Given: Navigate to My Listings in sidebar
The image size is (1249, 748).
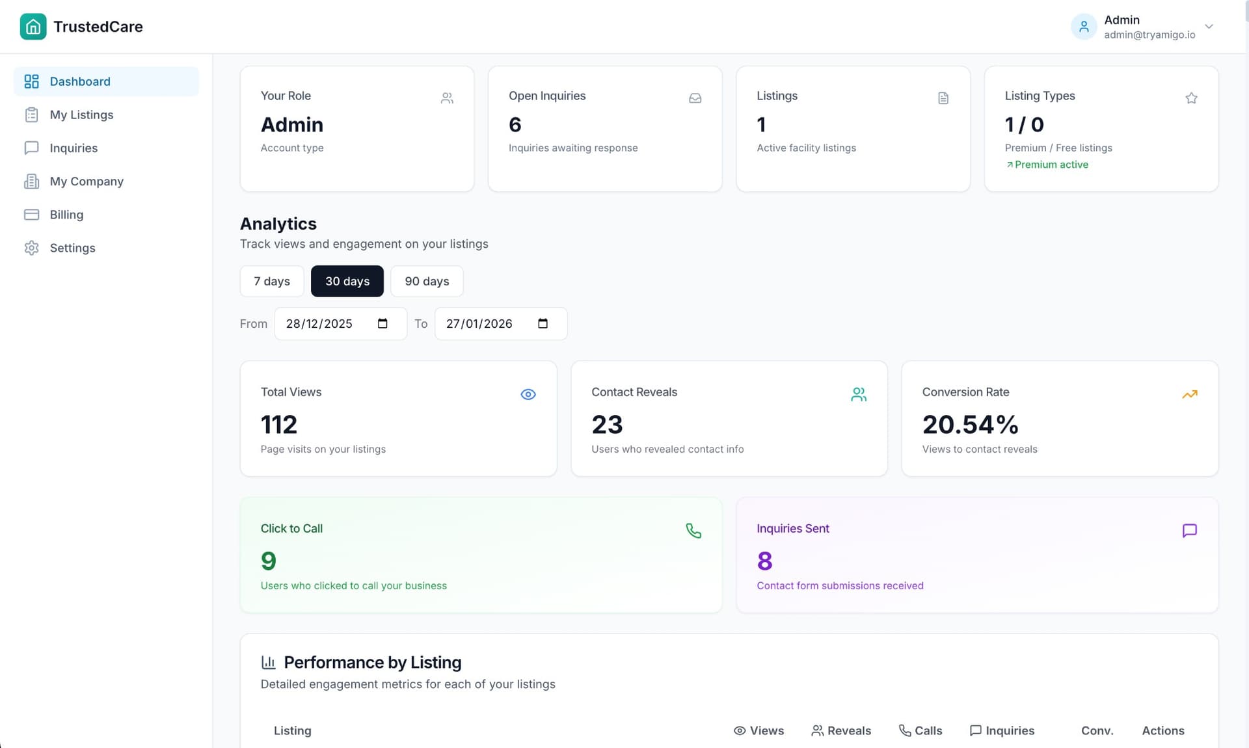Looking at the screenshot, I should [81, 114].
